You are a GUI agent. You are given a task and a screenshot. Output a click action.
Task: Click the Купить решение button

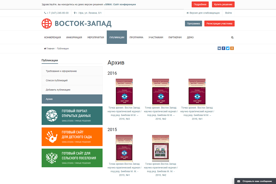pyautogui.click(x=223, y=4)
